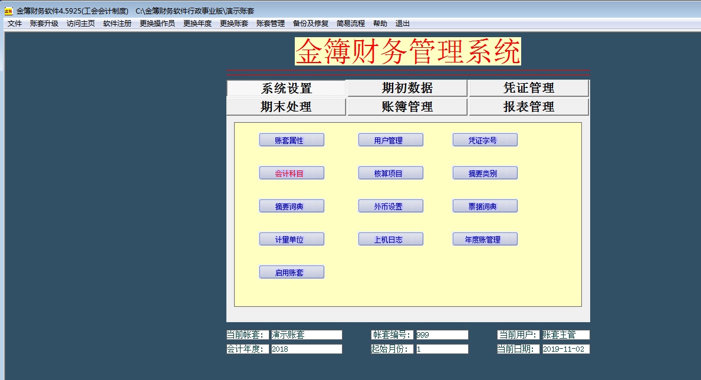Viewport: 701px width, 380px height.
Task: Select 更换账套 in the menu bar
Action: tap(234, 24)
